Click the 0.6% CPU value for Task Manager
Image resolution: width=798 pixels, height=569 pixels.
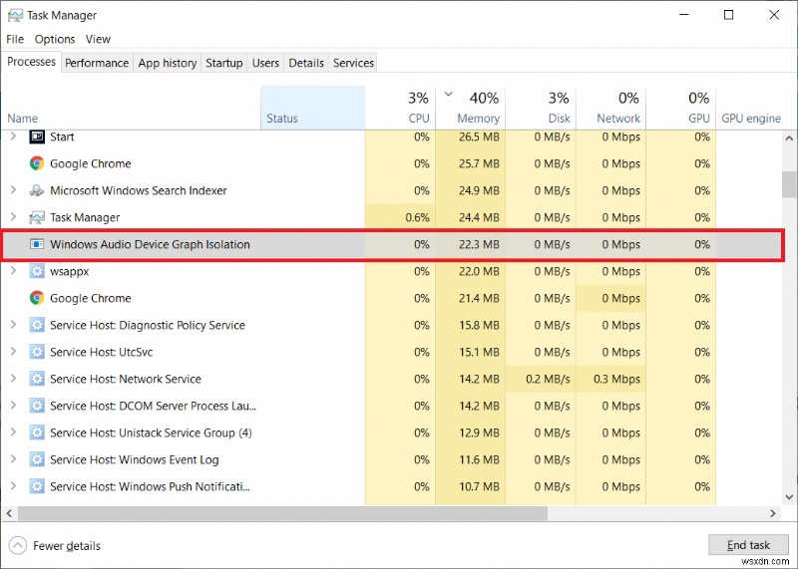point(417,217)
